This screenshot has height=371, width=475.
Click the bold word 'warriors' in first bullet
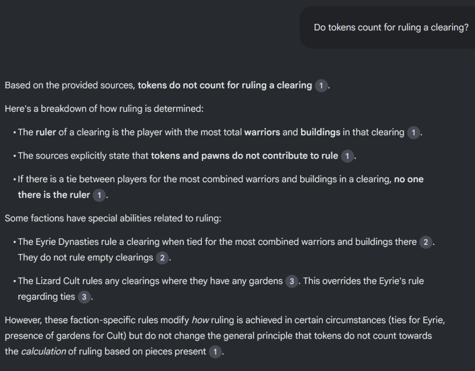click(262, 132)
